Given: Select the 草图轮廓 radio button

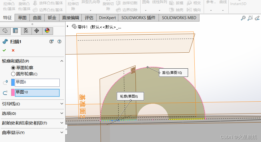Looking at the screenshot, I should [x=13, y=68].
